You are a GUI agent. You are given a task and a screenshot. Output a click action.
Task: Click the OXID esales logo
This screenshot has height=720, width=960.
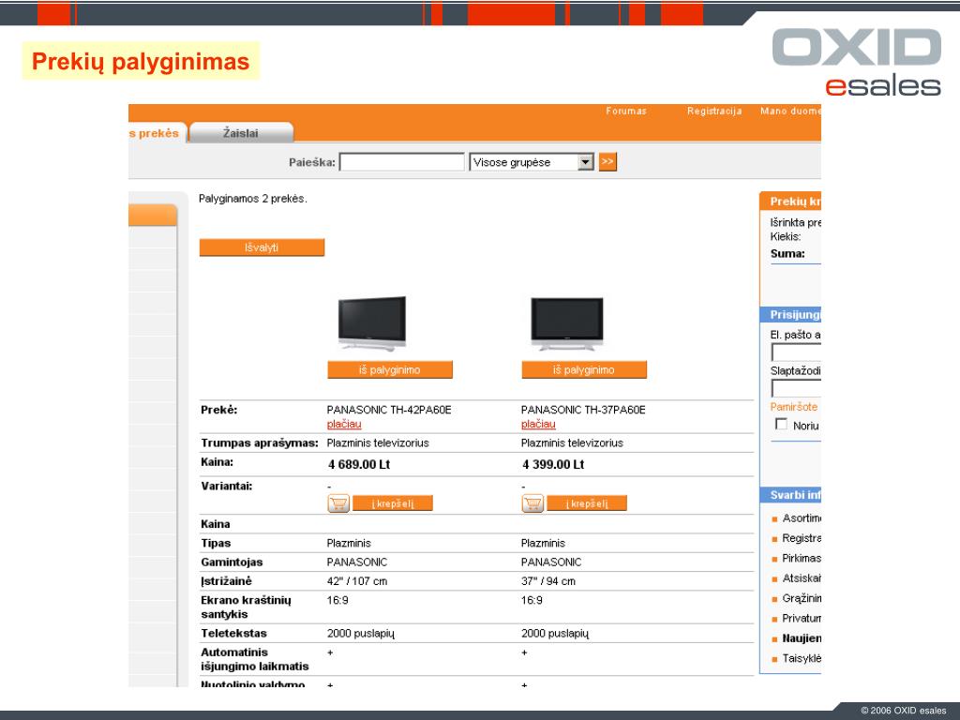(856, 62)
